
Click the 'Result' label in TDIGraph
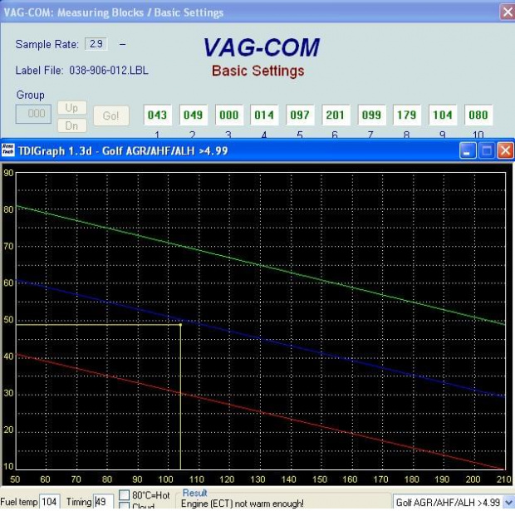point(194,493)
